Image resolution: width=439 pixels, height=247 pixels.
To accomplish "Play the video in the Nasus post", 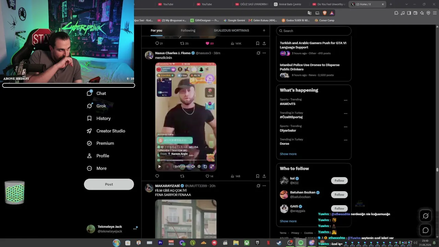I will (x=159, y=167).
